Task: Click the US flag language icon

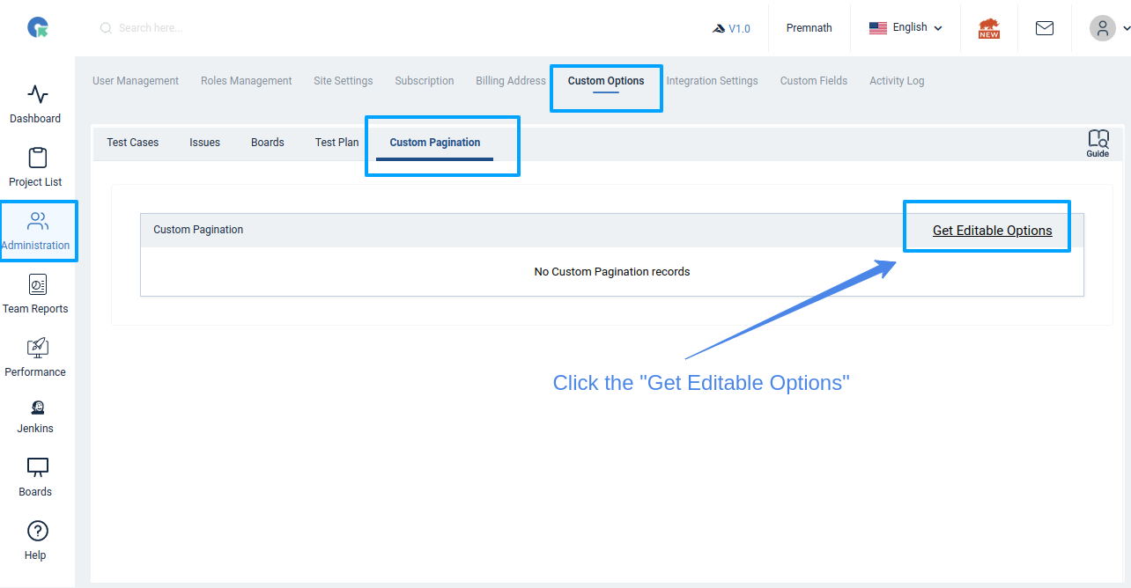Action: pos(878,28)
